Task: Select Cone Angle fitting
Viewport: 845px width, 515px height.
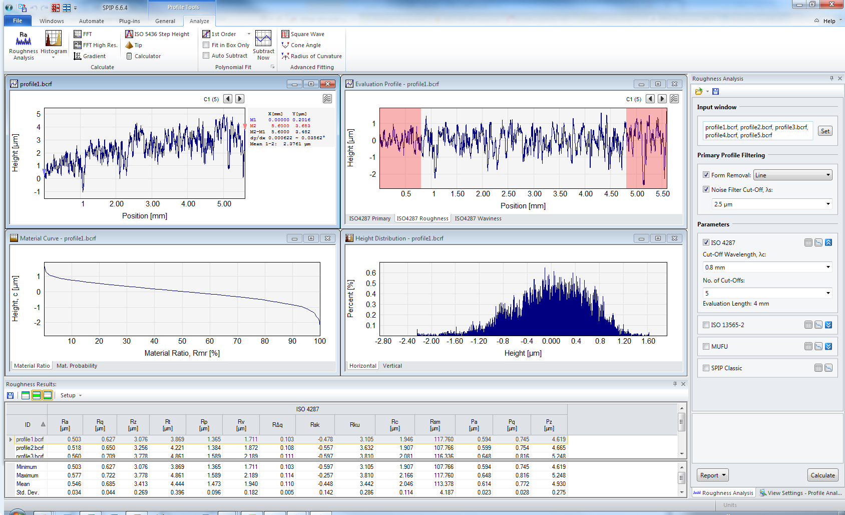Action: pyautogui.click(x=301, y=45)
